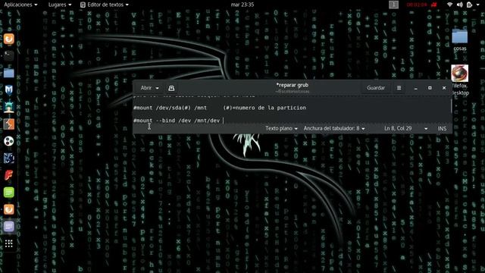Expand arrow next to Abrir
Image resolution: width=485 pixels, height=273 pixels.
coord(157,88)
